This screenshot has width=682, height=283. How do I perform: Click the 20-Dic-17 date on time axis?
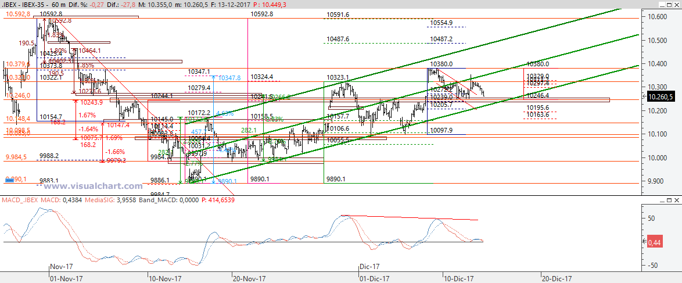click(x=558, y=278)
